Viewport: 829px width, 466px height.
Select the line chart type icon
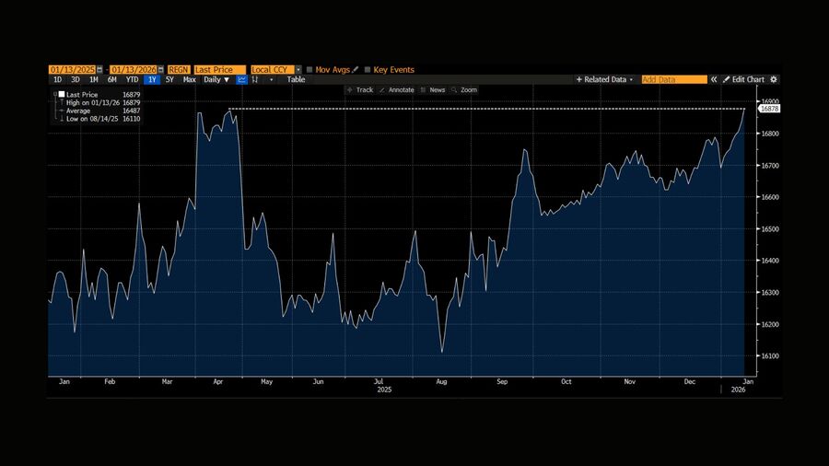(242, 80)
